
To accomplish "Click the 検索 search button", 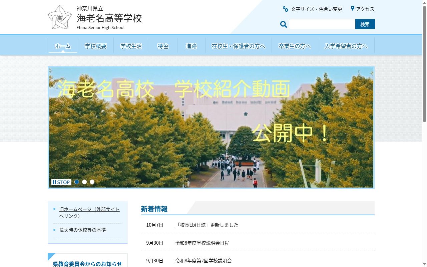I will tap(365, 24).
